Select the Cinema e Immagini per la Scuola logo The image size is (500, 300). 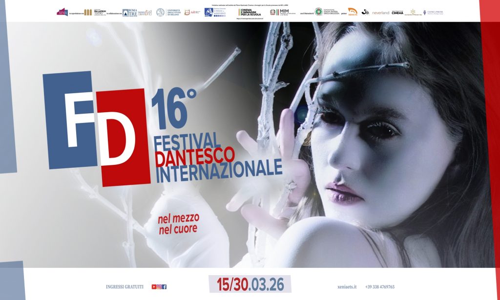[249, 13]
